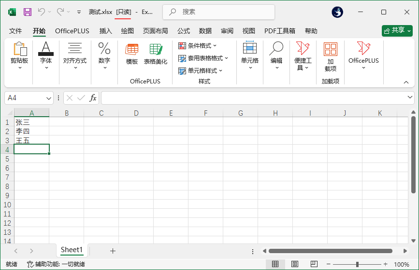Click the previous sheet arrow
This screenshot has height=270, width=419.
[x=16, y=251]
